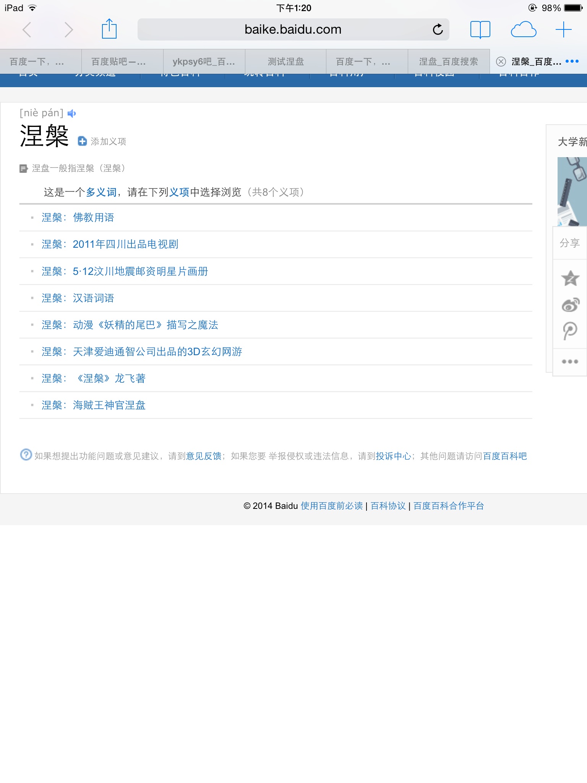Expand more share options ellipsis
This screenshot has width=587, height=783.
570,361
